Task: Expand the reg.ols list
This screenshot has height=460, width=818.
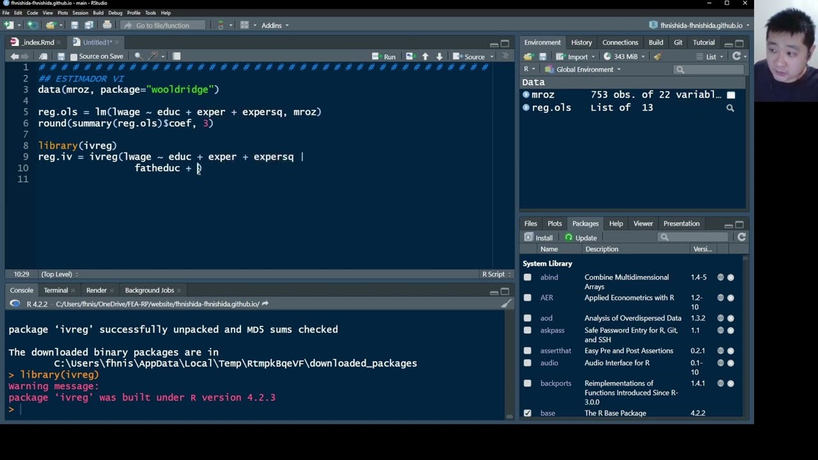Action: (526, 107)
